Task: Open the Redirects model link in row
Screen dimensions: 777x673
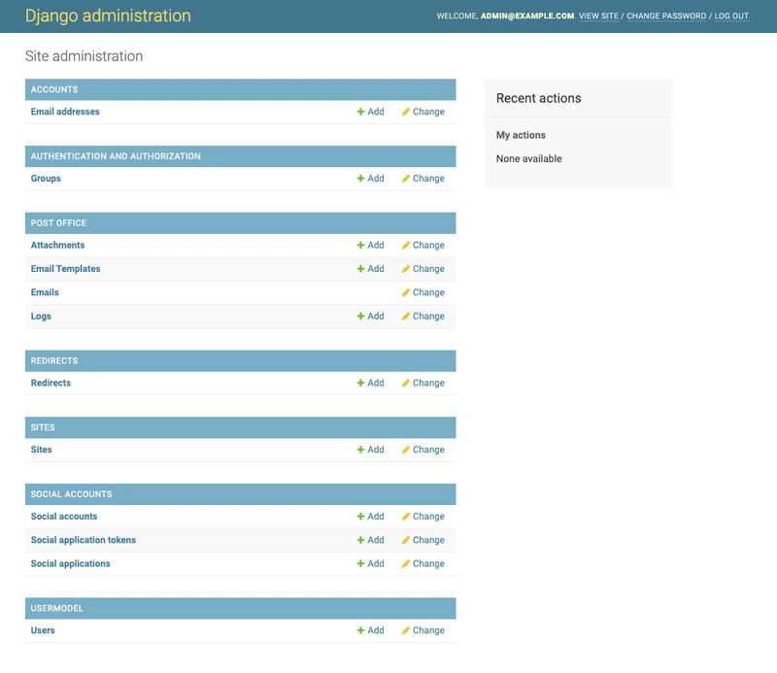Action: (51, 383)
